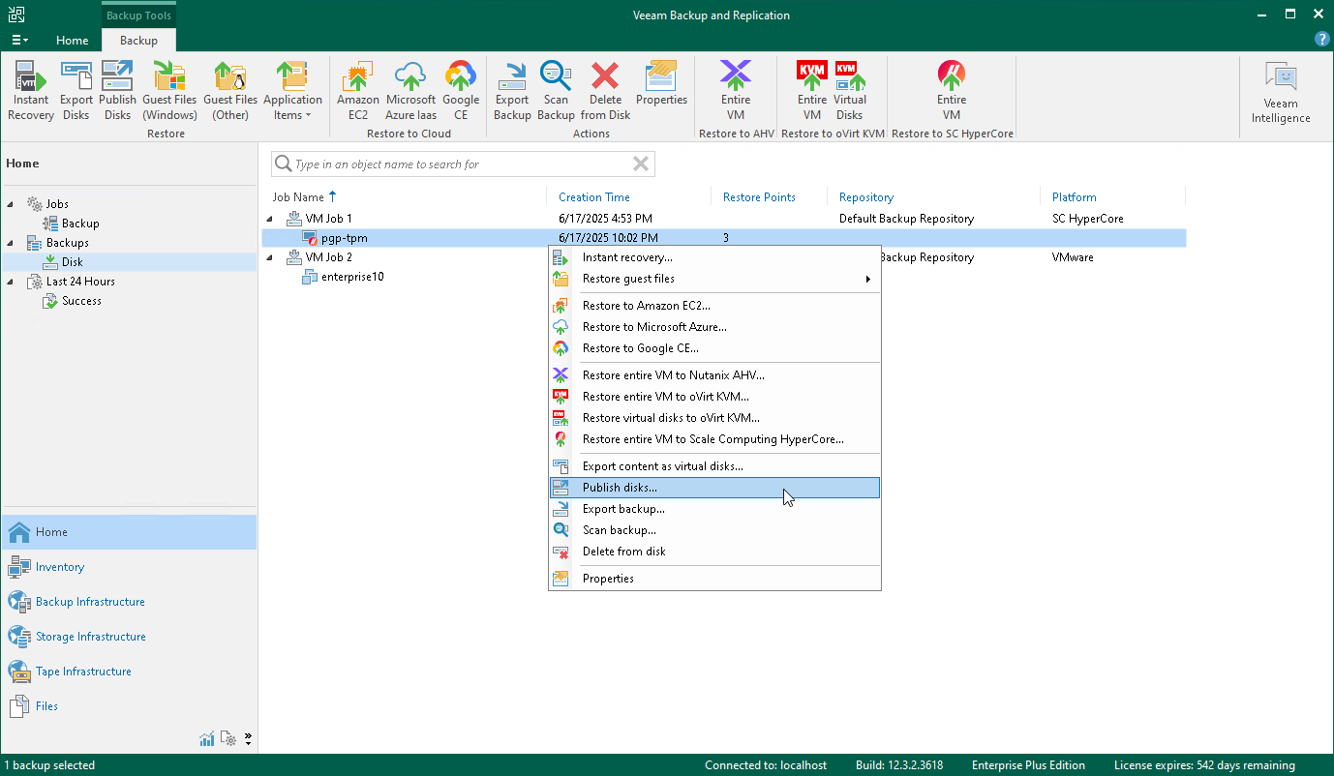Screen dimensions: 1334x776
Task: Select Publish Disks in the ribbon
Action: pyautogui.click(x=117, y=91)
